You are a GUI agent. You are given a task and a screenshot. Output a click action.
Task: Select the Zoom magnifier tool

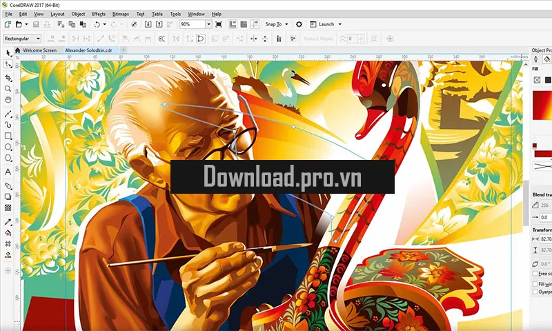pos(8,89)
